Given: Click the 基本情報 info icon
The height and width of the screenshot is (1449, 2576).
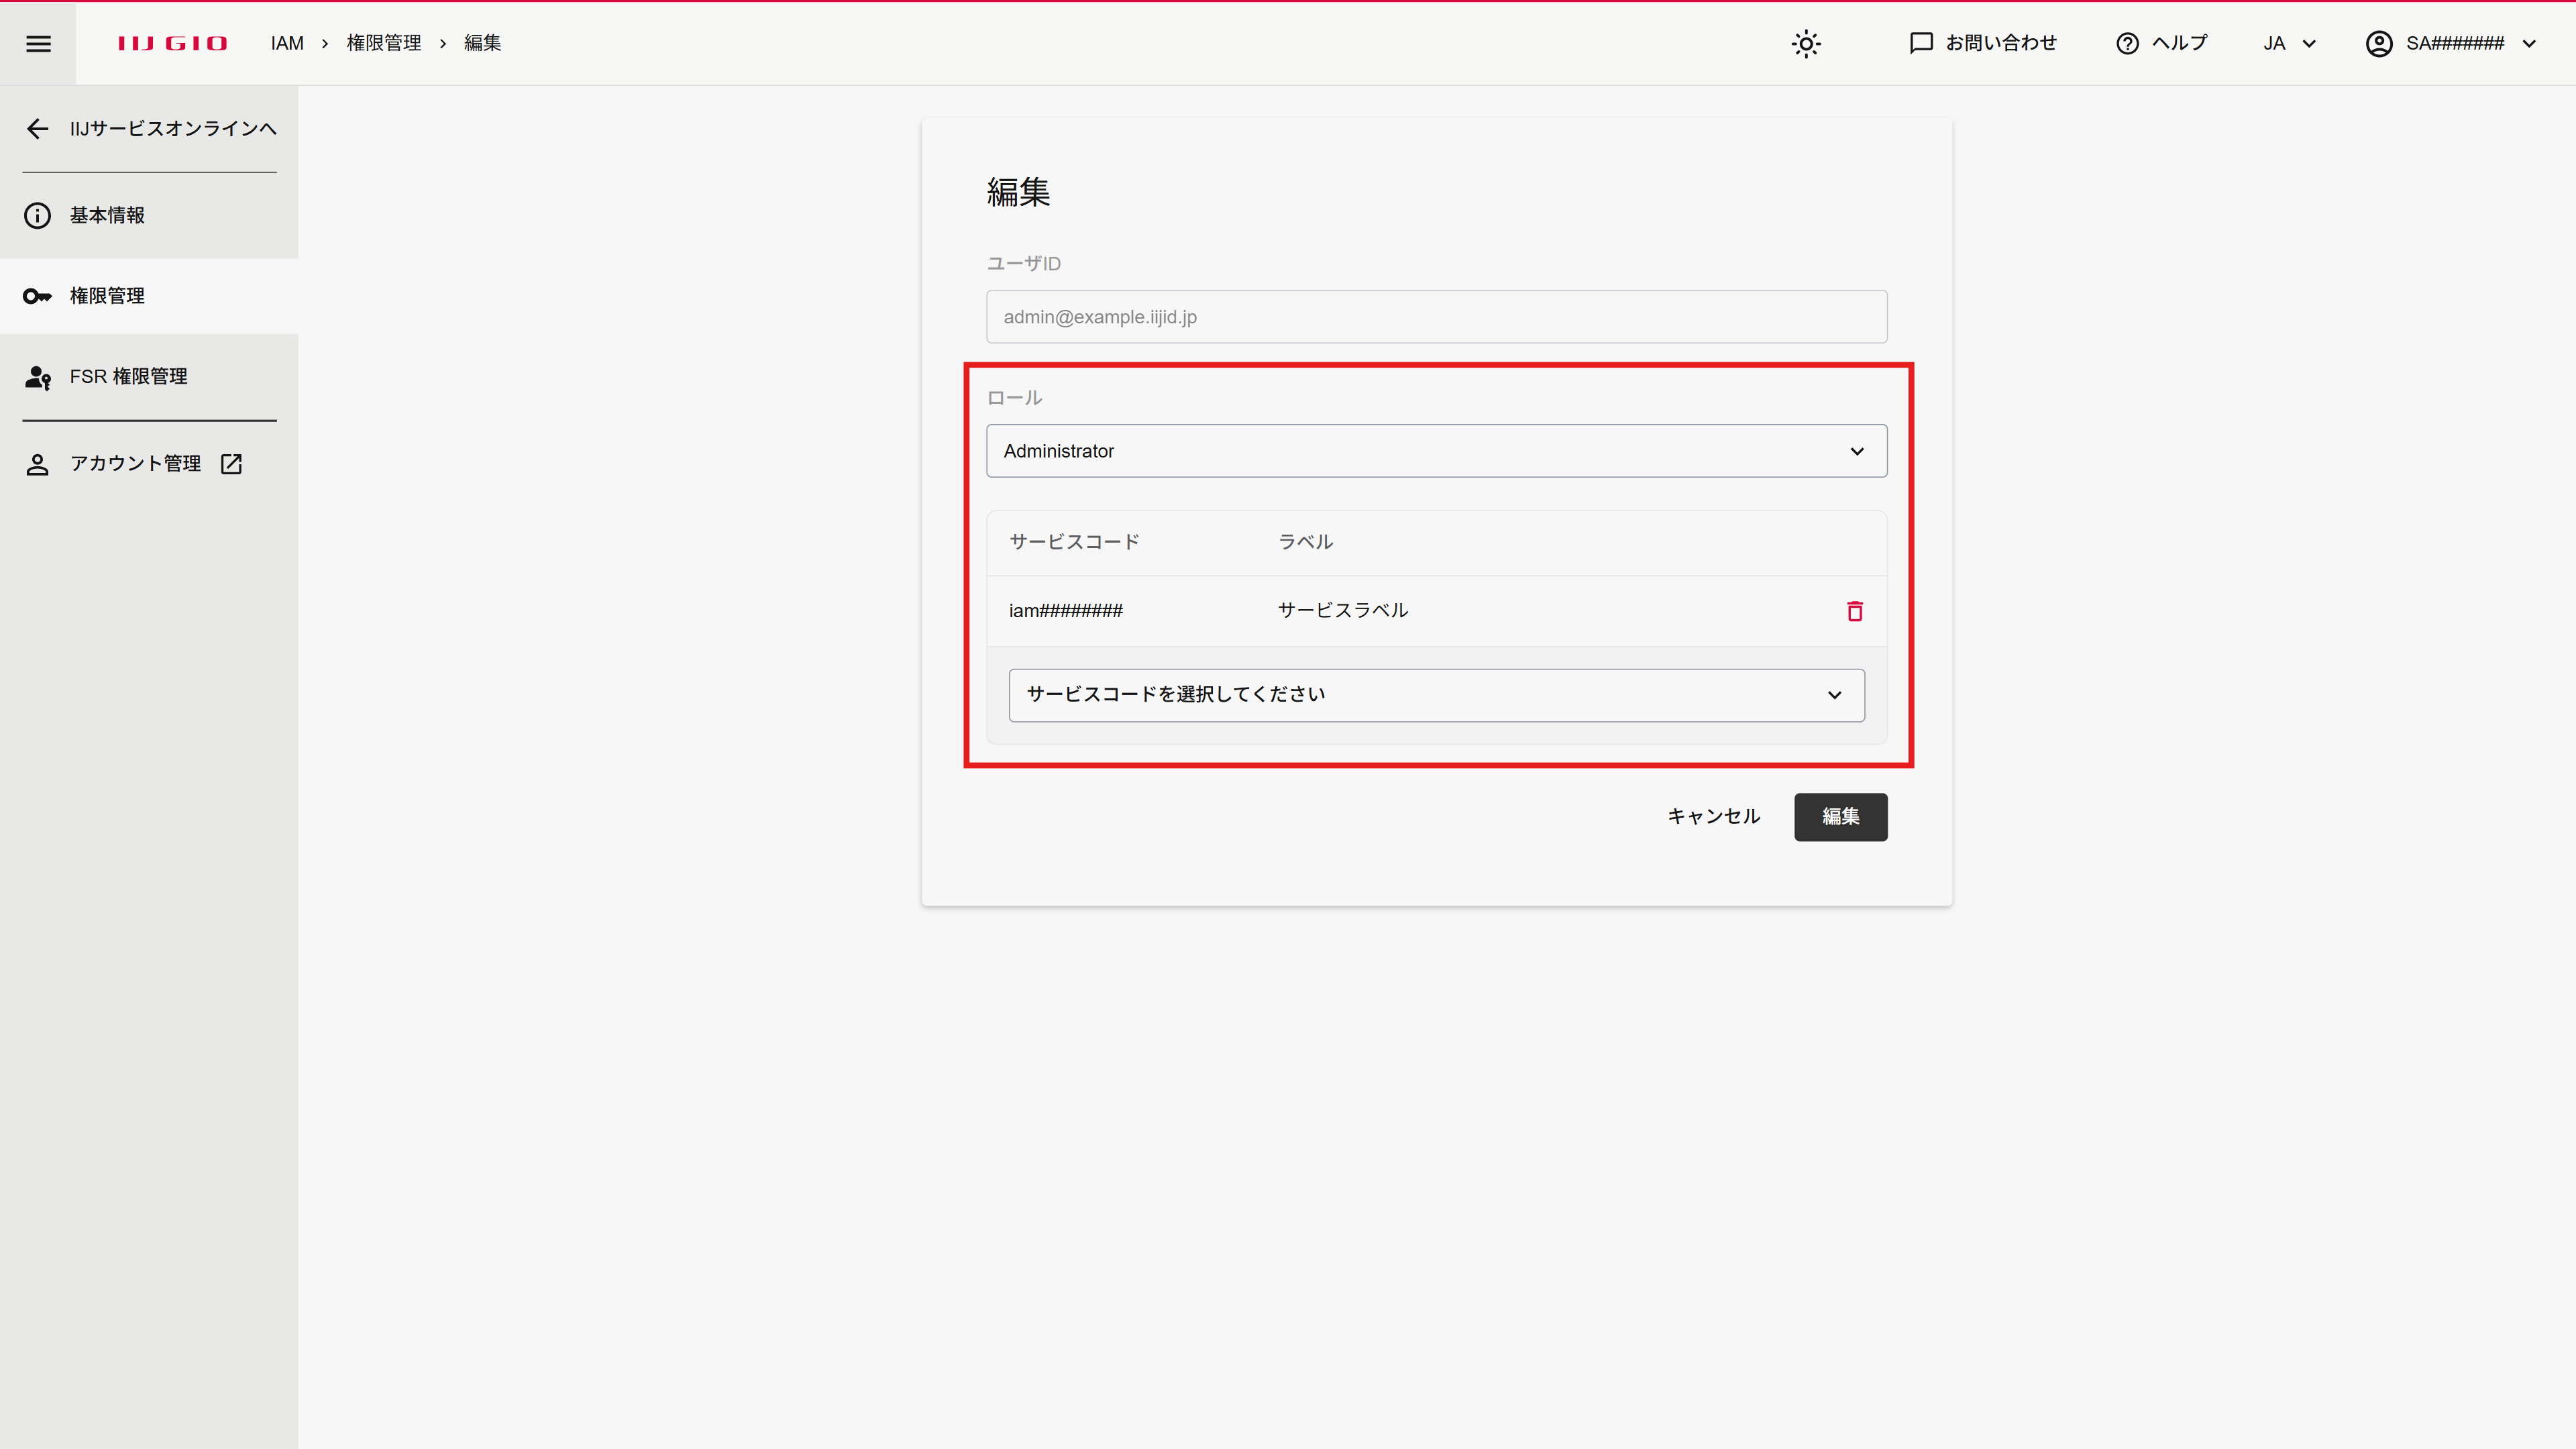Looking at the screenshot, I should (x=37, y=215).
